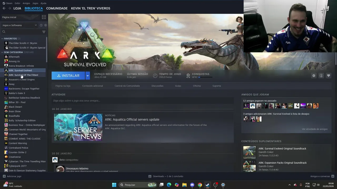Open Among Us in library list

(x=14, y=61)
